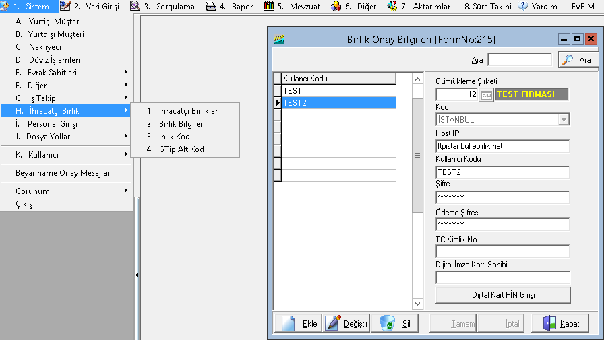Click the Dijital Kart PİN Girişi button
Screen dimensions: 604x340
pyautogui.click(x=503, y=295)
